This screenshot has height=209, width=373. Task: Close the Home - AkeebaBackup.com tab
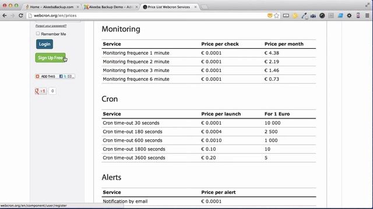click(x=78, y=7)
